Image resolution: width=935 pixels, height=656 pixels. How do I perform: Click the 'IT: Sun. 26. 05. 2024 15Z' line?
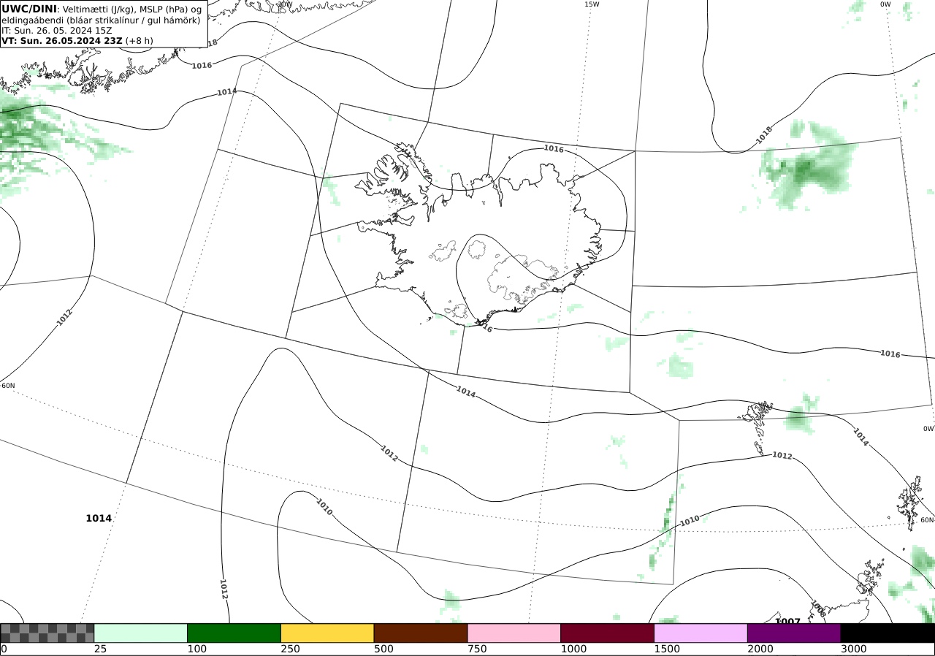click(57, 31)
